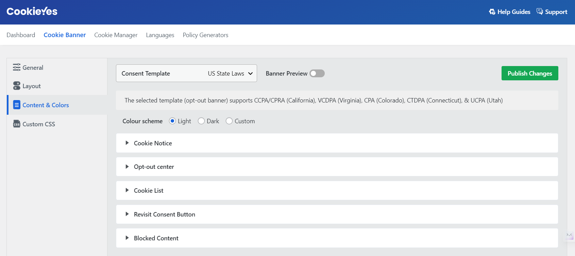The width and height of the screenshot is (575, 256).
Task: Click the Content & Colors document icon
Action: 17,105
